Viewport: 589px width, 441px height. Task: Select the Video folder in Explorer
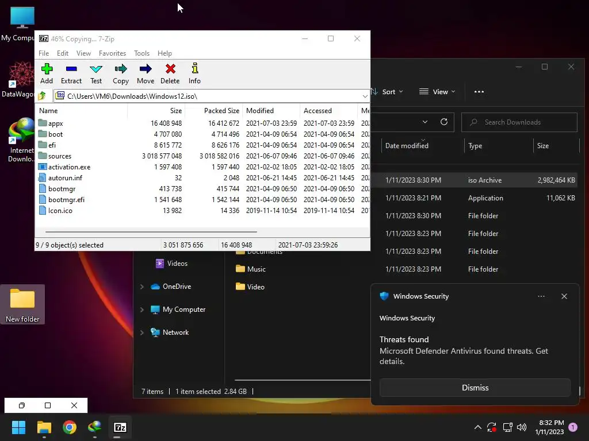pyautogui.click(x=250, y=287)
